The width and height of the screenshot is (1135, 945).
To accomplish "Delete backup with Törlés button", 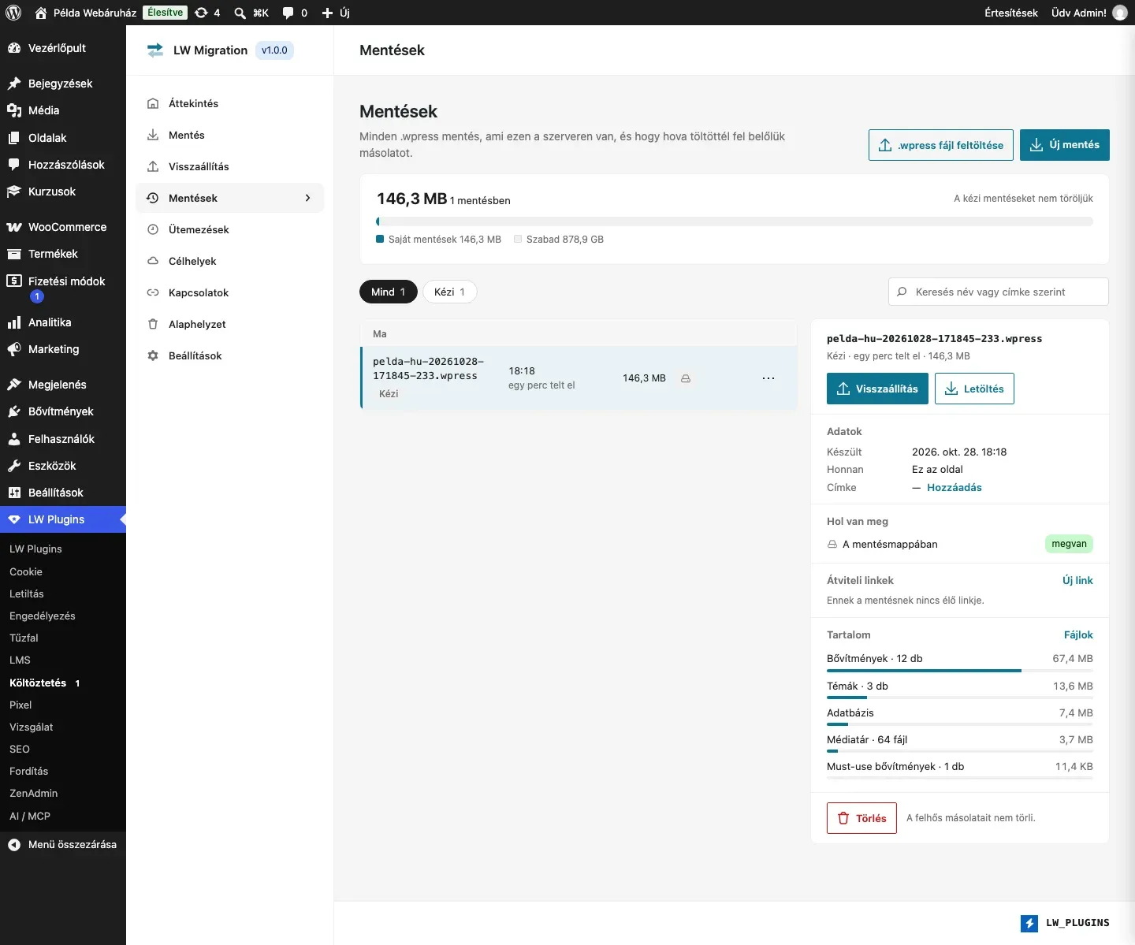I will click(861, 818).
